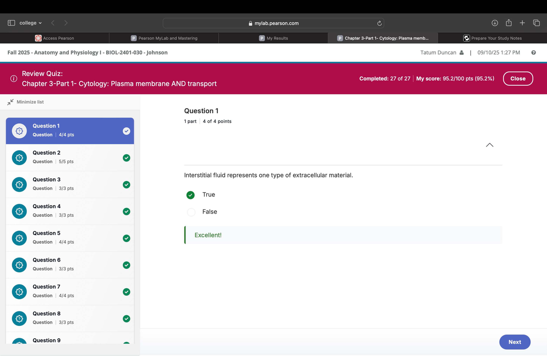This screenshot has height=356, width=547.
Task: Click the Tatum Duncan user icon
Action: click(x=462, y=52)
